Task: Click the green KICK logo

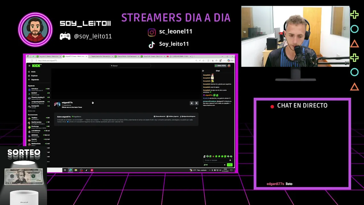Action: tap(36, 66)
